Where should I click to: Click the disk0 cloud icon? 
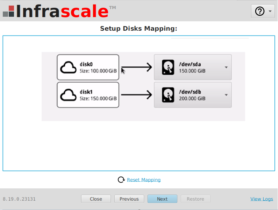pyautogui.click(x=68, y=67)
